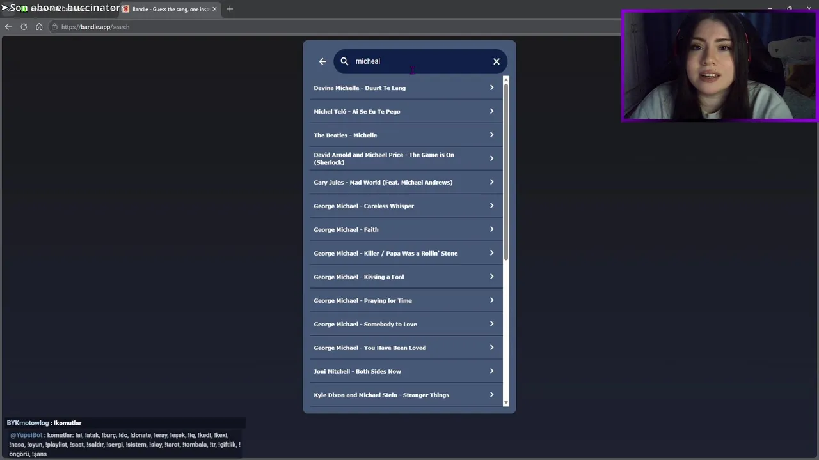Open chevron for George Michael - Praying for Time

coord(491,300)
